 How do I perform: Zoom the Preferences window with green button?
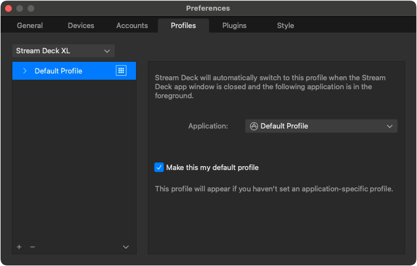tap(31, 8)
